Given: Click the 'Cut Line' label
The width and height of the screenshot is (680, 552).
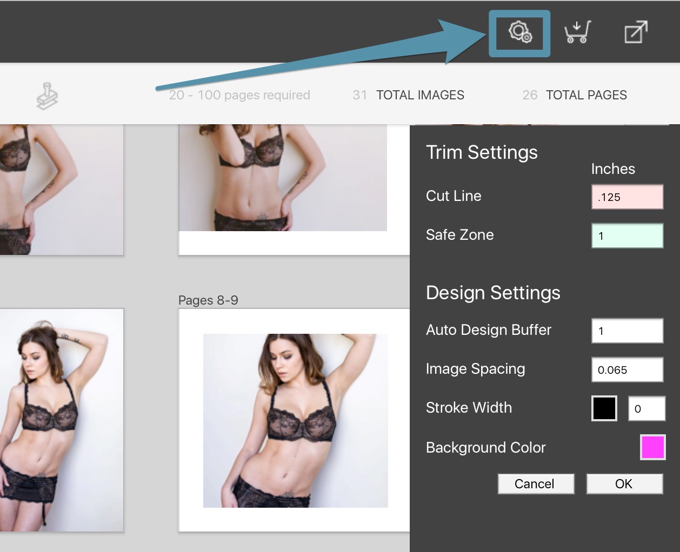Looking at the screenshot, I should pos(454,196).
